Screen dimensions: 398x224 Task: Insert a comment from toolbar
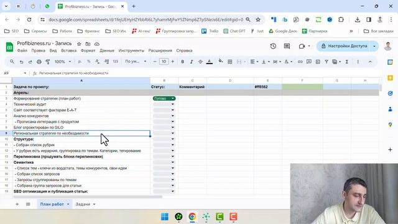tap(309, 62)
